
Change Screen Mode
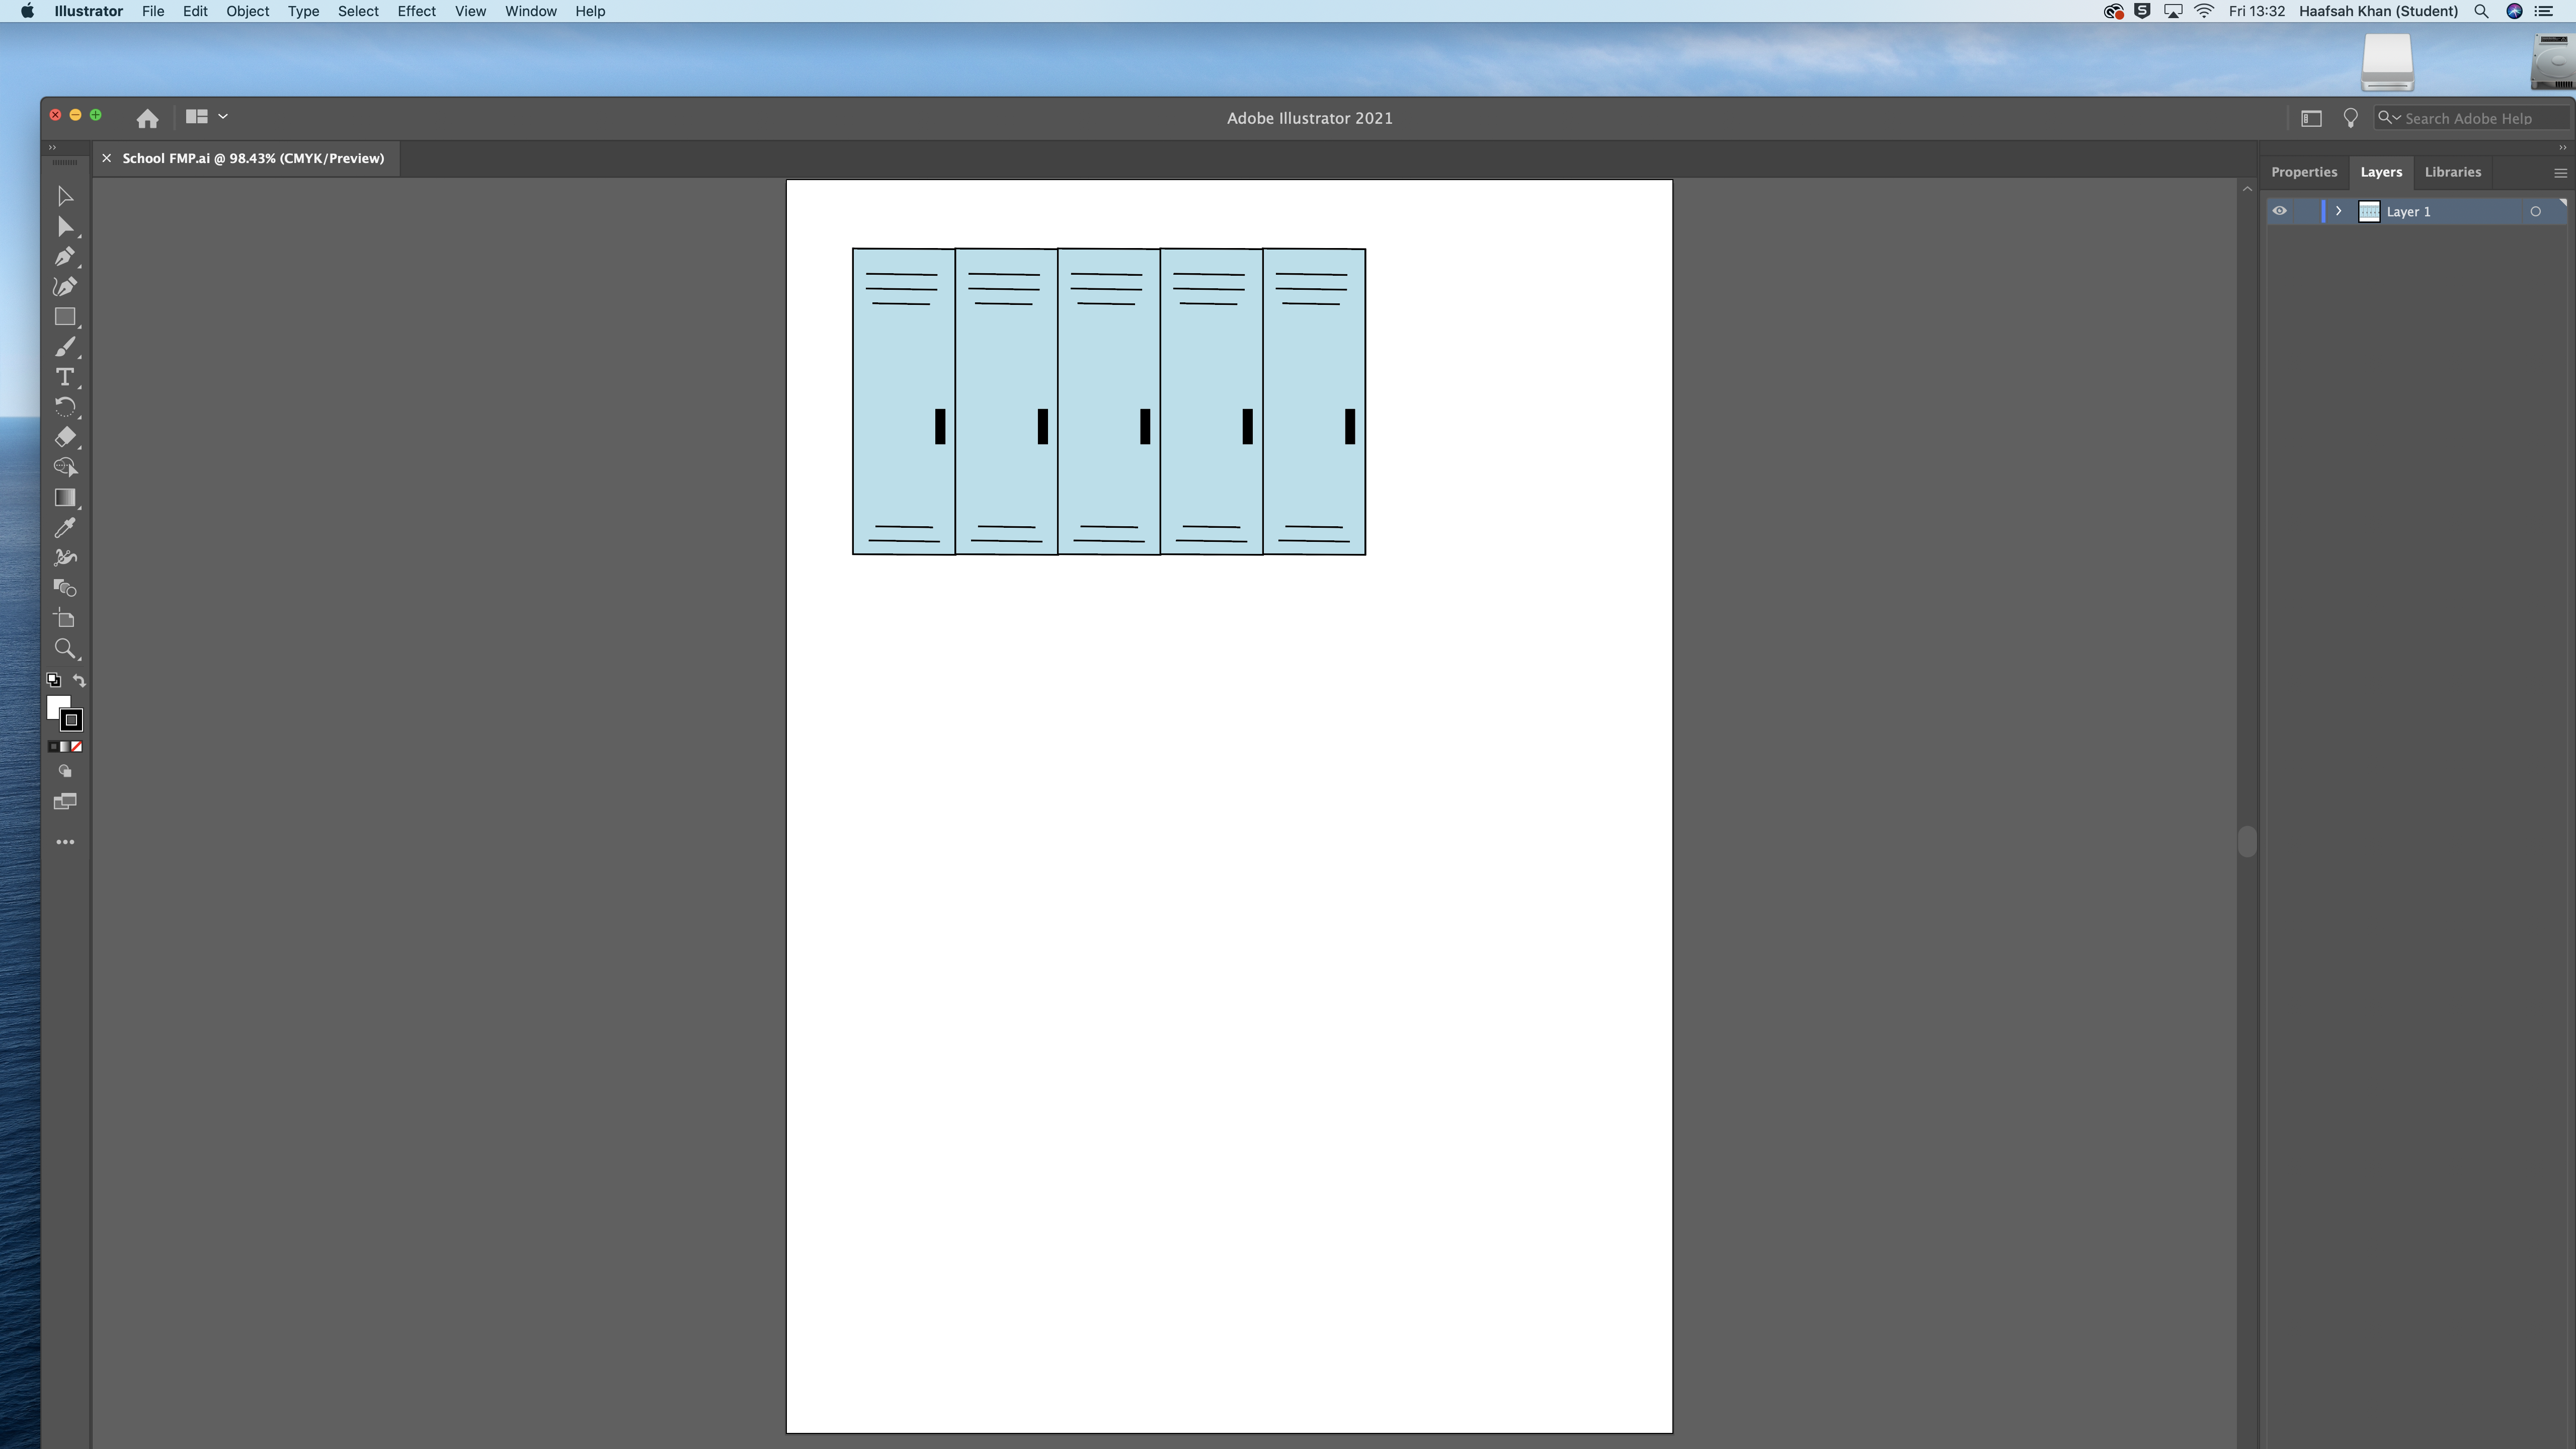tap(65, 802)
